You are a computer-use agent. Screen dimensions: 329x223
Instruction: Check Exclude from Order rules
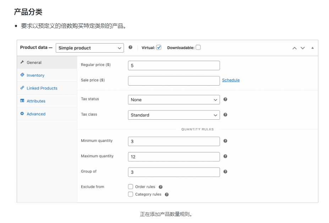pyautogui.click(x=131, y=187)
